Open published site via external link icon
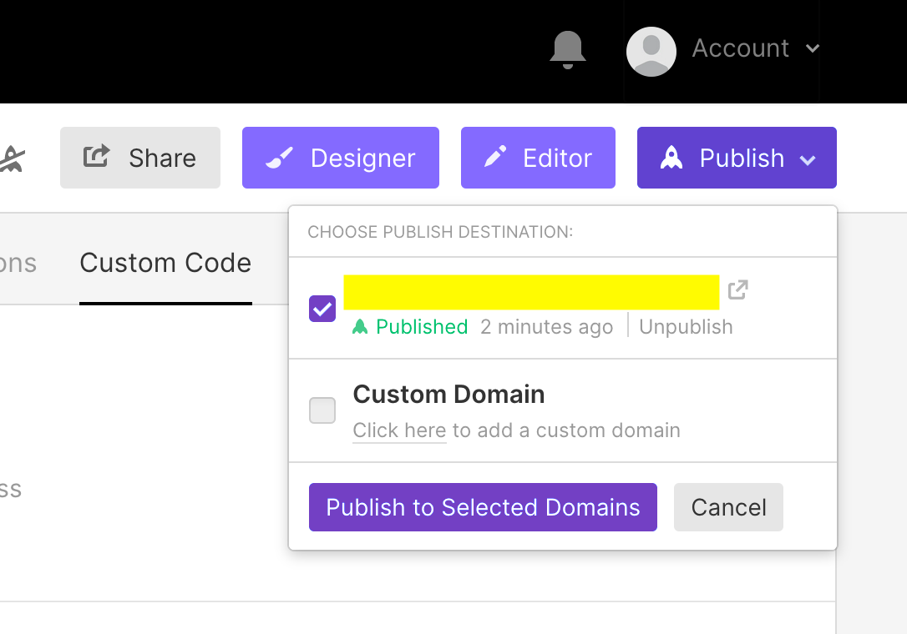Screen dimensions: 907x634 (x=737, y=290)
